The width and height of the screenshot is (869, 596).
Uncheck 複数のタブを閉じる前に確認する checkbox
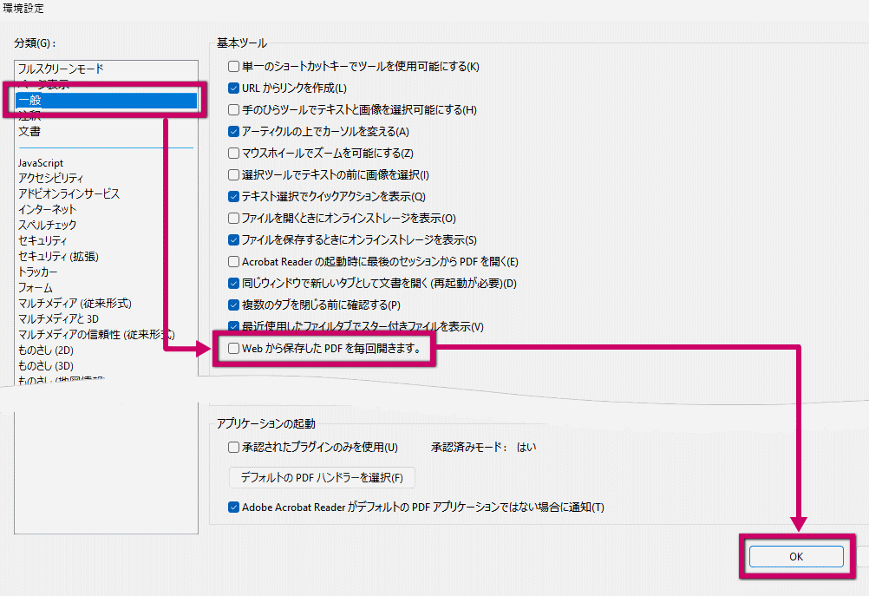click(x=233, y=305)
